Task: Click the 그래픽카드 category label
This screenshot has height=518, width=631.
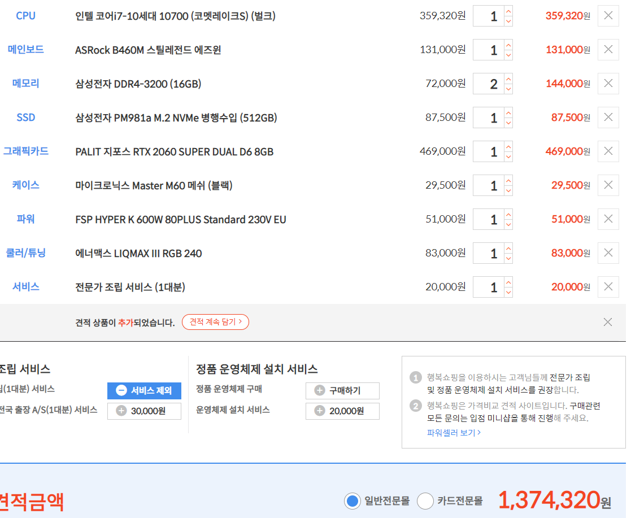Action: tap(26, 151)
